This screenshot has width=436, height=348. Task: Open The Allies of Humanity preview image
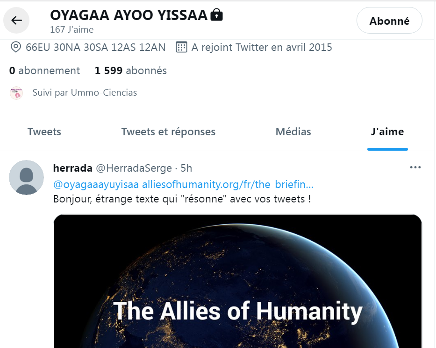coord(237,281)
